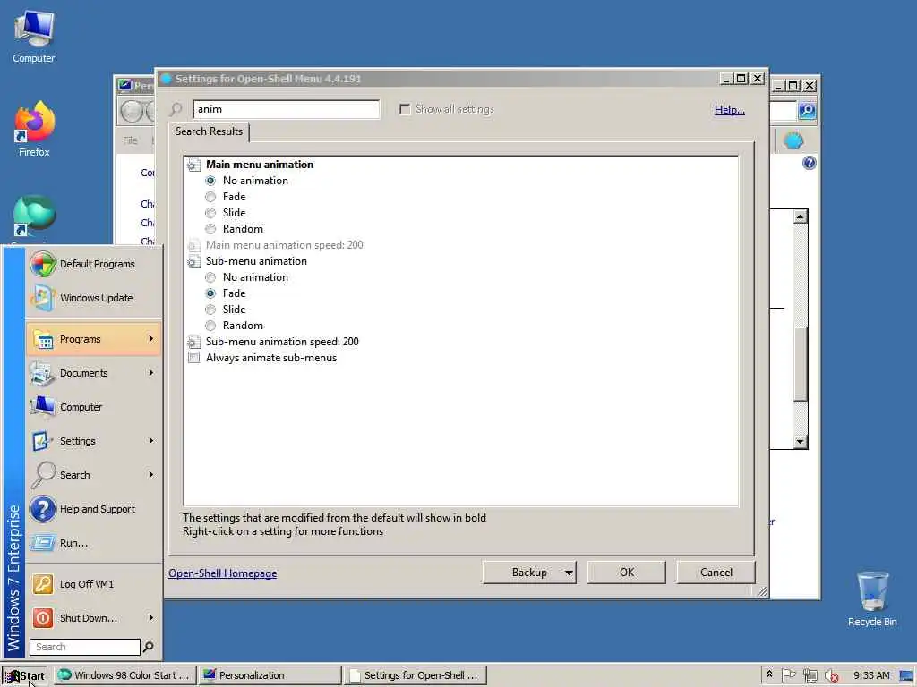The width and height of the screenshot is (917, 687).
Task: Click the settings search field containing anim
Action: pos(286,109)
